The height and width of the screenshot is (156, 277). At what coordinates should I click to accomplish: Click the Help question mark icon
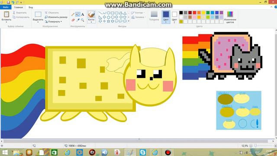(x=275, y=7)
